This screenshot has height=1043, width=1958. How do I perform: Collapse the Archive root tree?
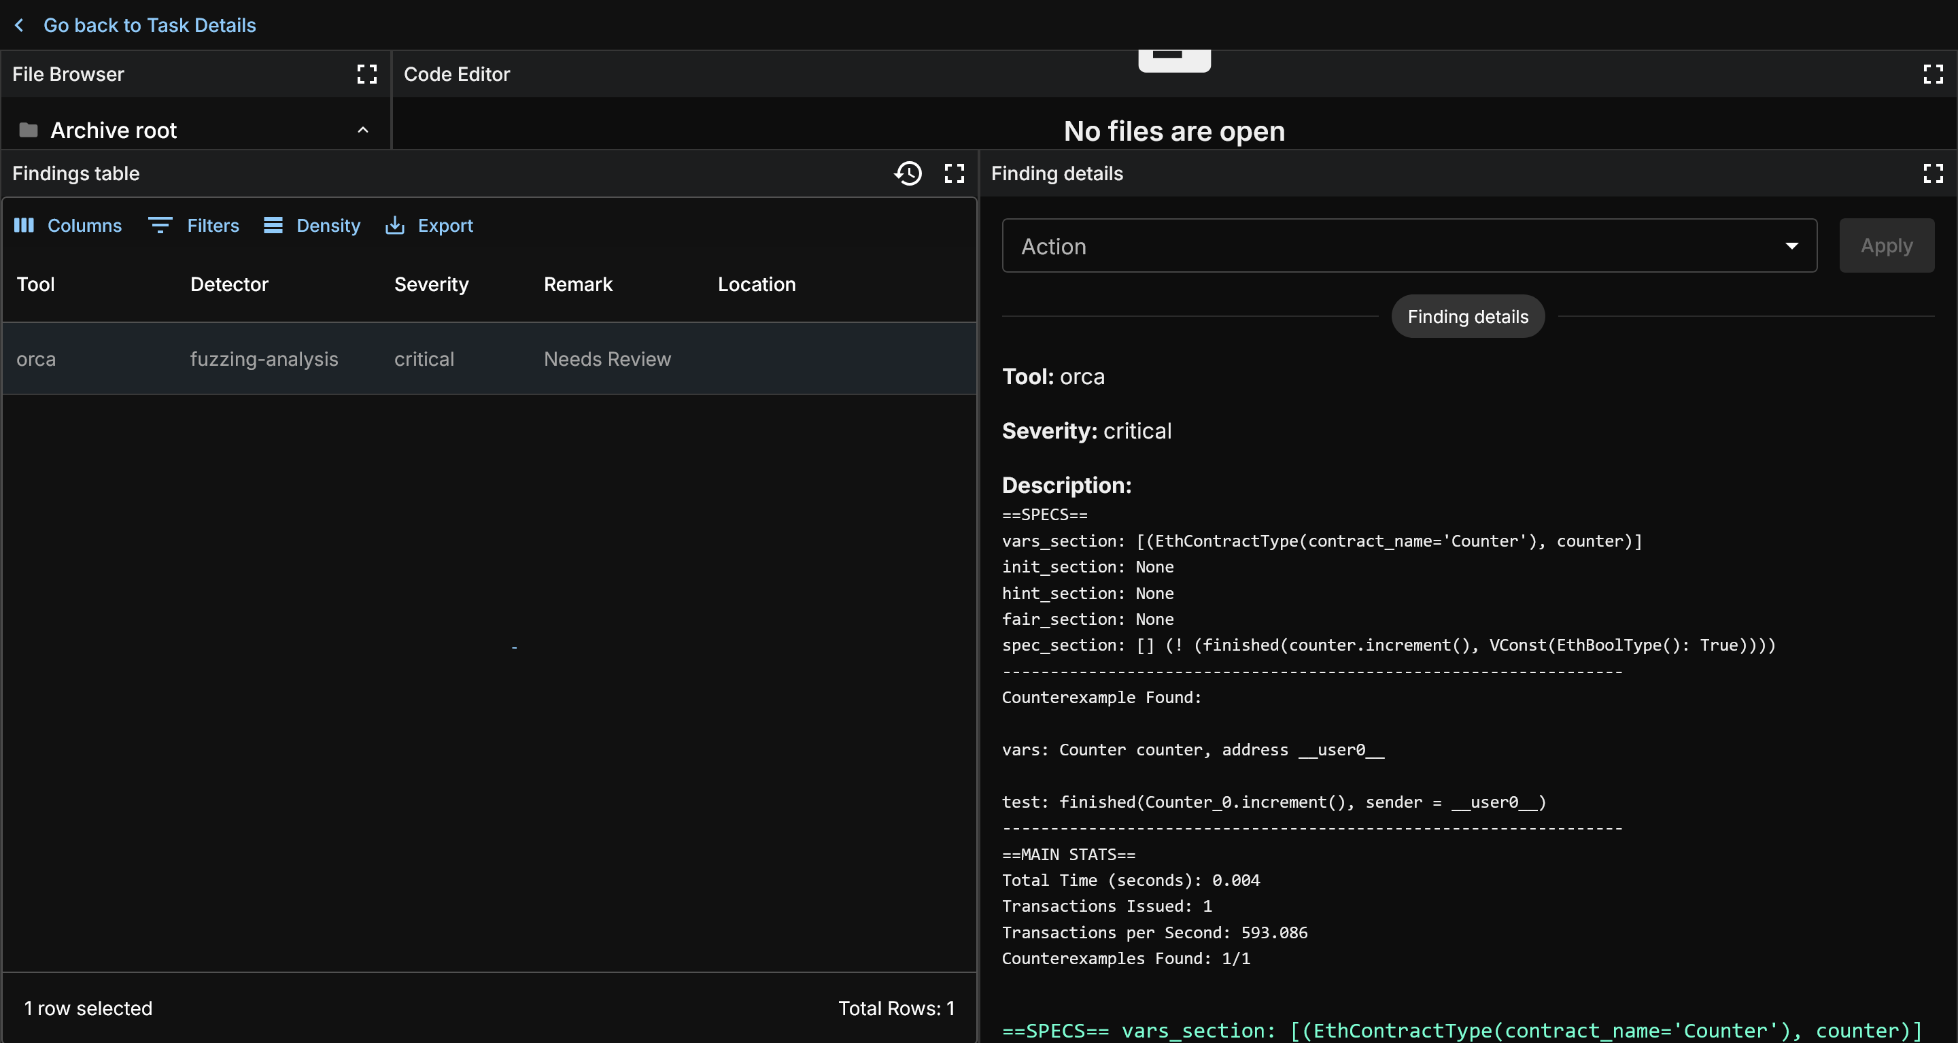pos(363,130)
